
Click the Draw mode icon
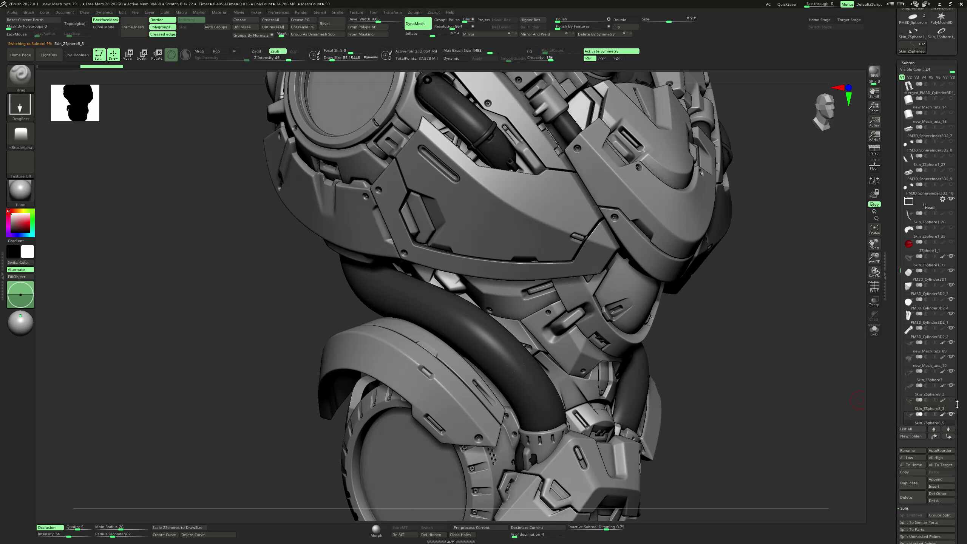point(113,55)
